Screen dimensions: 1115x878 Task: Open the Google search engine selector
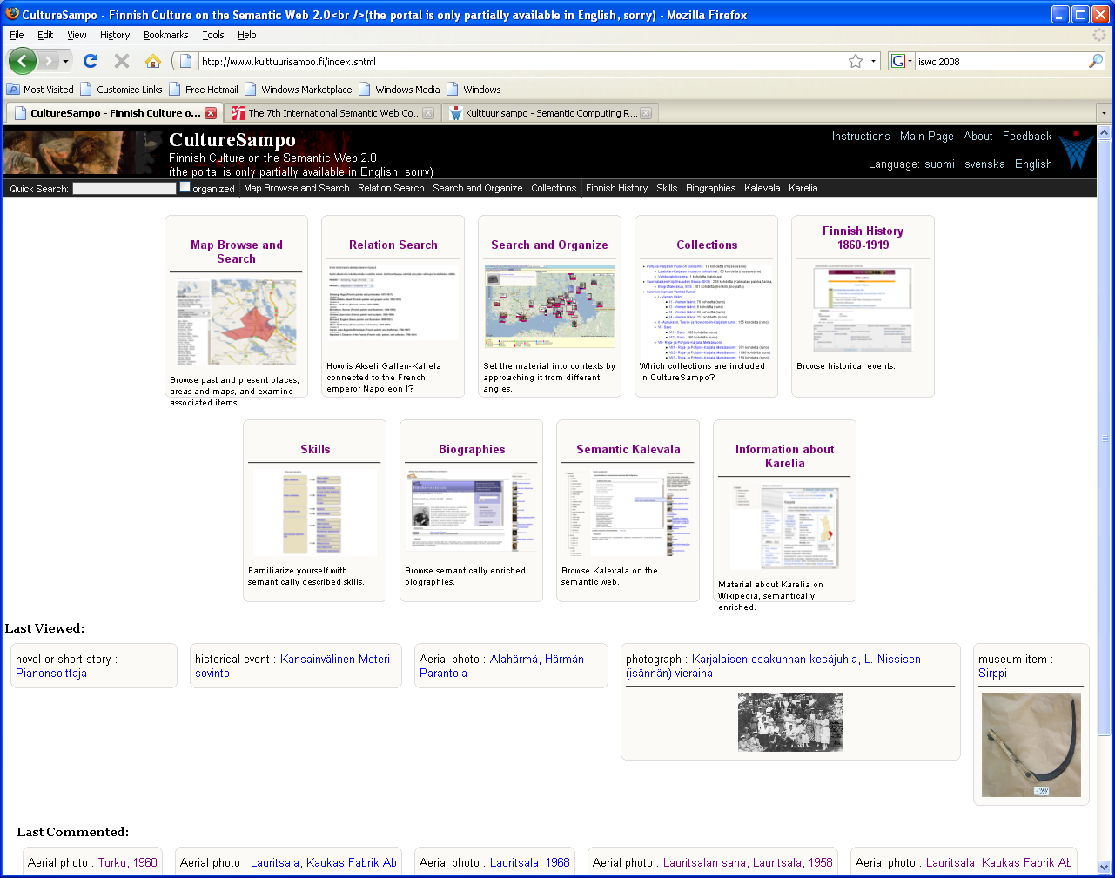point(902,61)
